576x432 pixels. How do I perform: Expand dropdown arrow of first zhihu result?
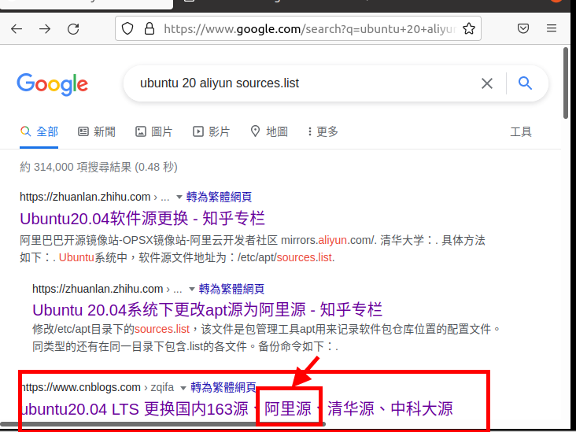(x=179, y=197)
